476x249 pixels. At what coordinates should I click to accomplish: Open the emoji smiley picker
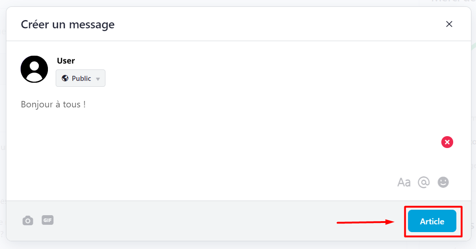(x=443, y=182)
